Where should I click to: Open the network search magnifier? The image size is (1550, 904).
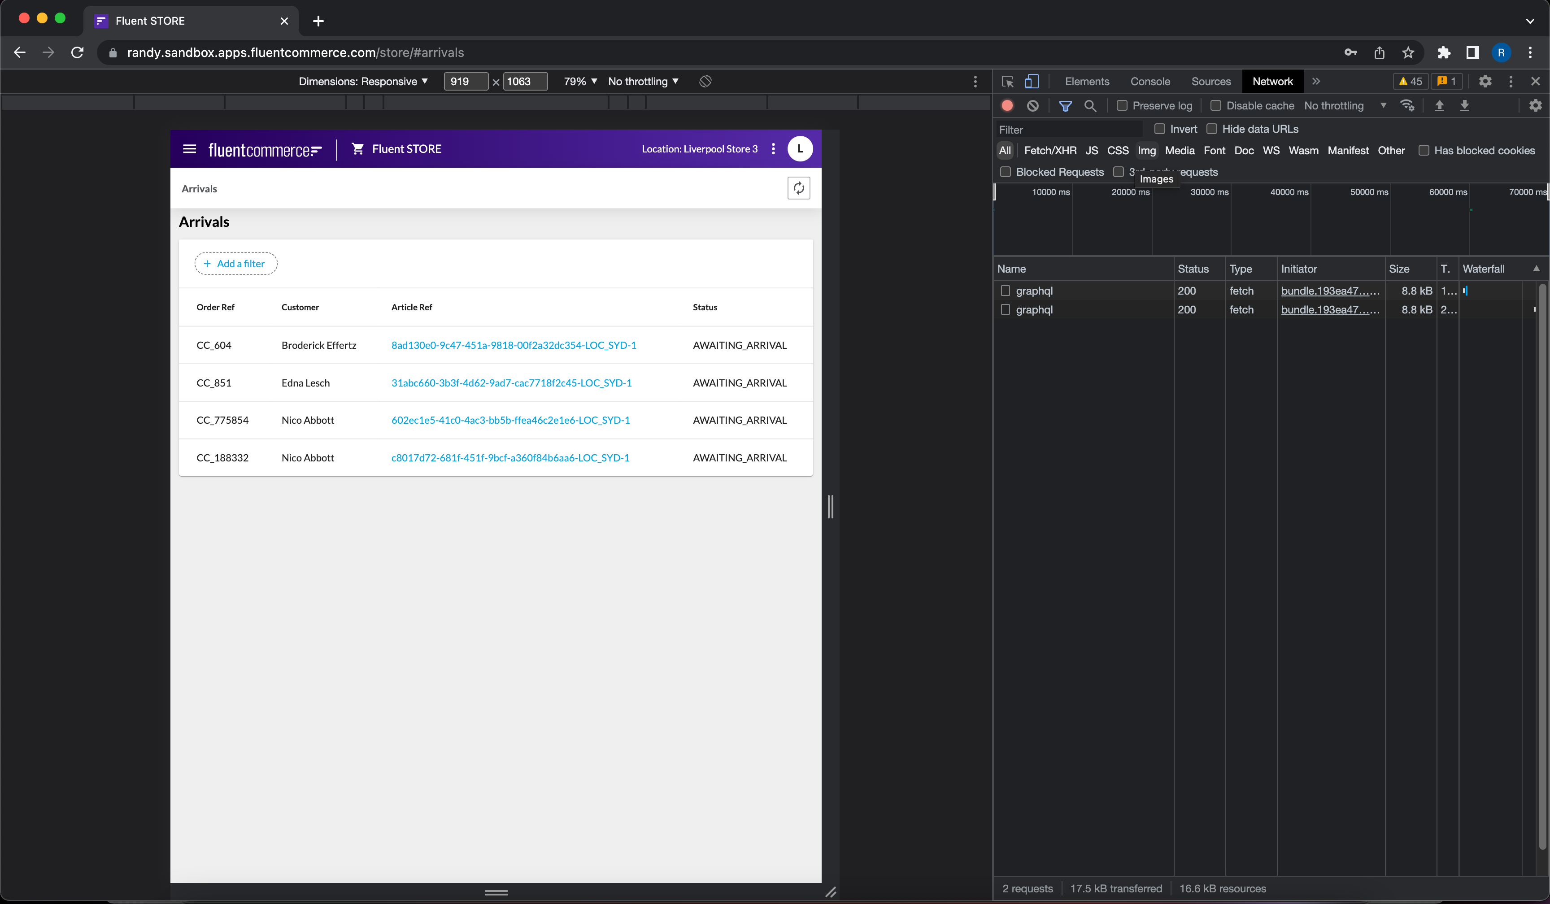[x=1090, y=106]
